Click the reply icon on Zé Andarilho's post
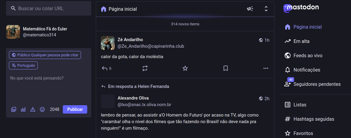The width and height of the screenshot is (351, 138). 104,68
